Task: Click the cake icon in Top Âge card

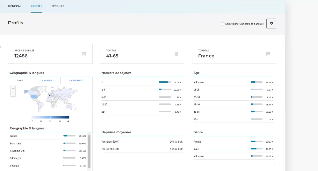Action: pos(176,54)
